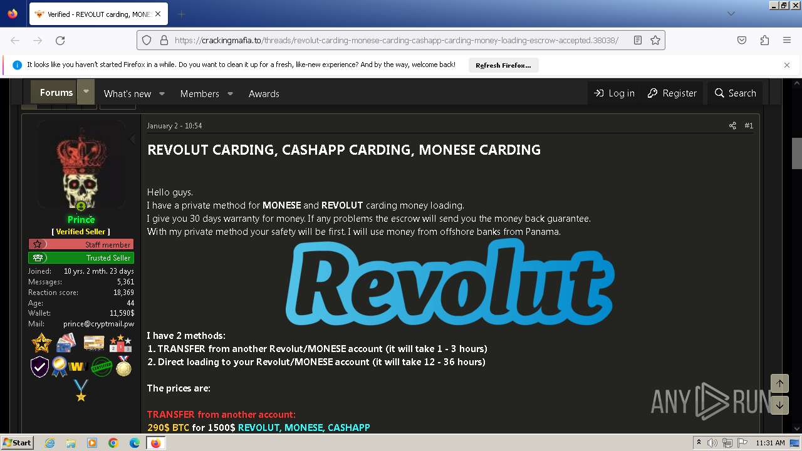Open the Extensions panel

tap(764, 40)
